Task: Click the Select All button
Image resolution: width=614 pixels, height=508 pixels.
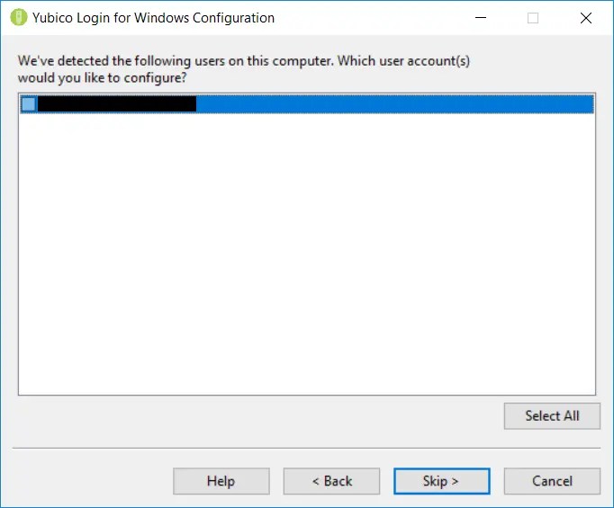Action: click(552, 415)
